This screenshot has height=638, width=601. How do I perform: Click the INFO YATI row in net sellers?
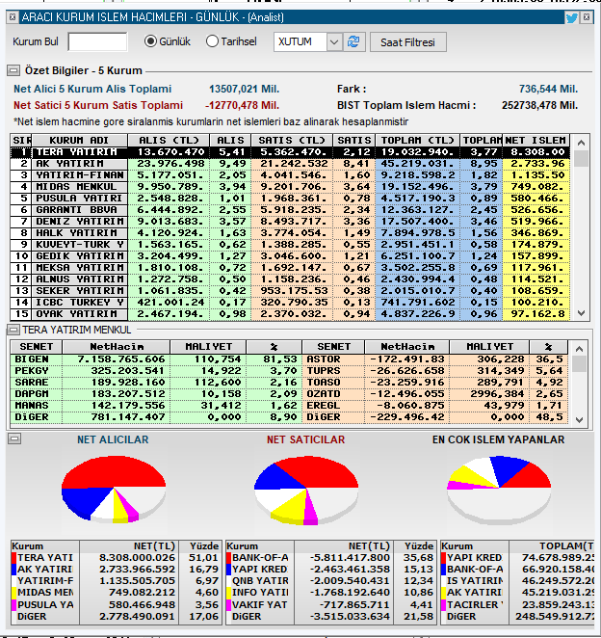click(330, 593)
